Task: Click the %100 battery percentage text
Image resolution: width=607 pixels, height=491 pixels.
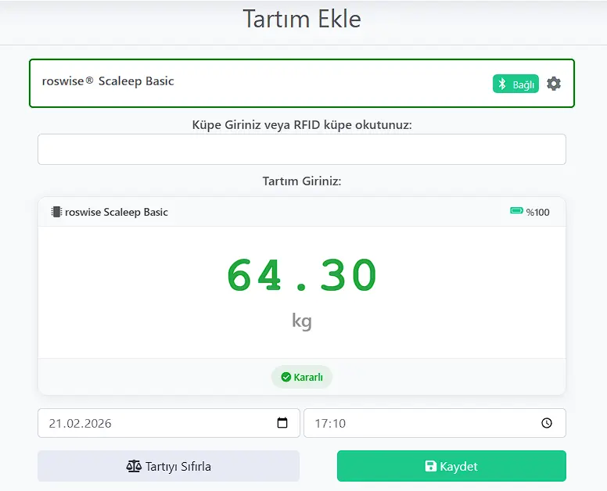Action: click(537, 212)
